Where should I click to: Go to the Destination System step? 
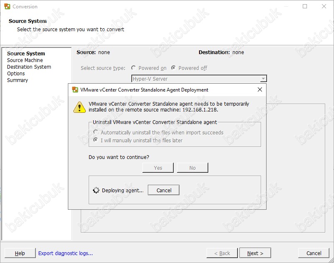(x=29, y=67)
